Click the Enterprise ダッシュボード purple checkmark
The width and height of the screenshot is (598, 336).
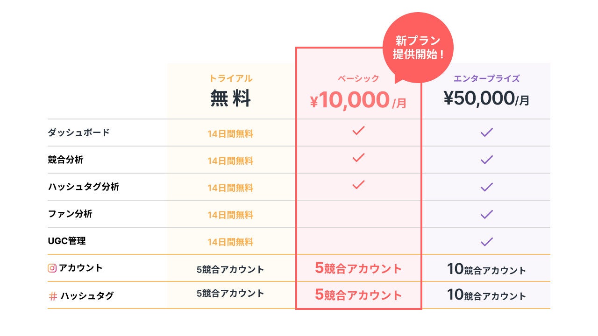pyautogui.click(x=487, y=133)
